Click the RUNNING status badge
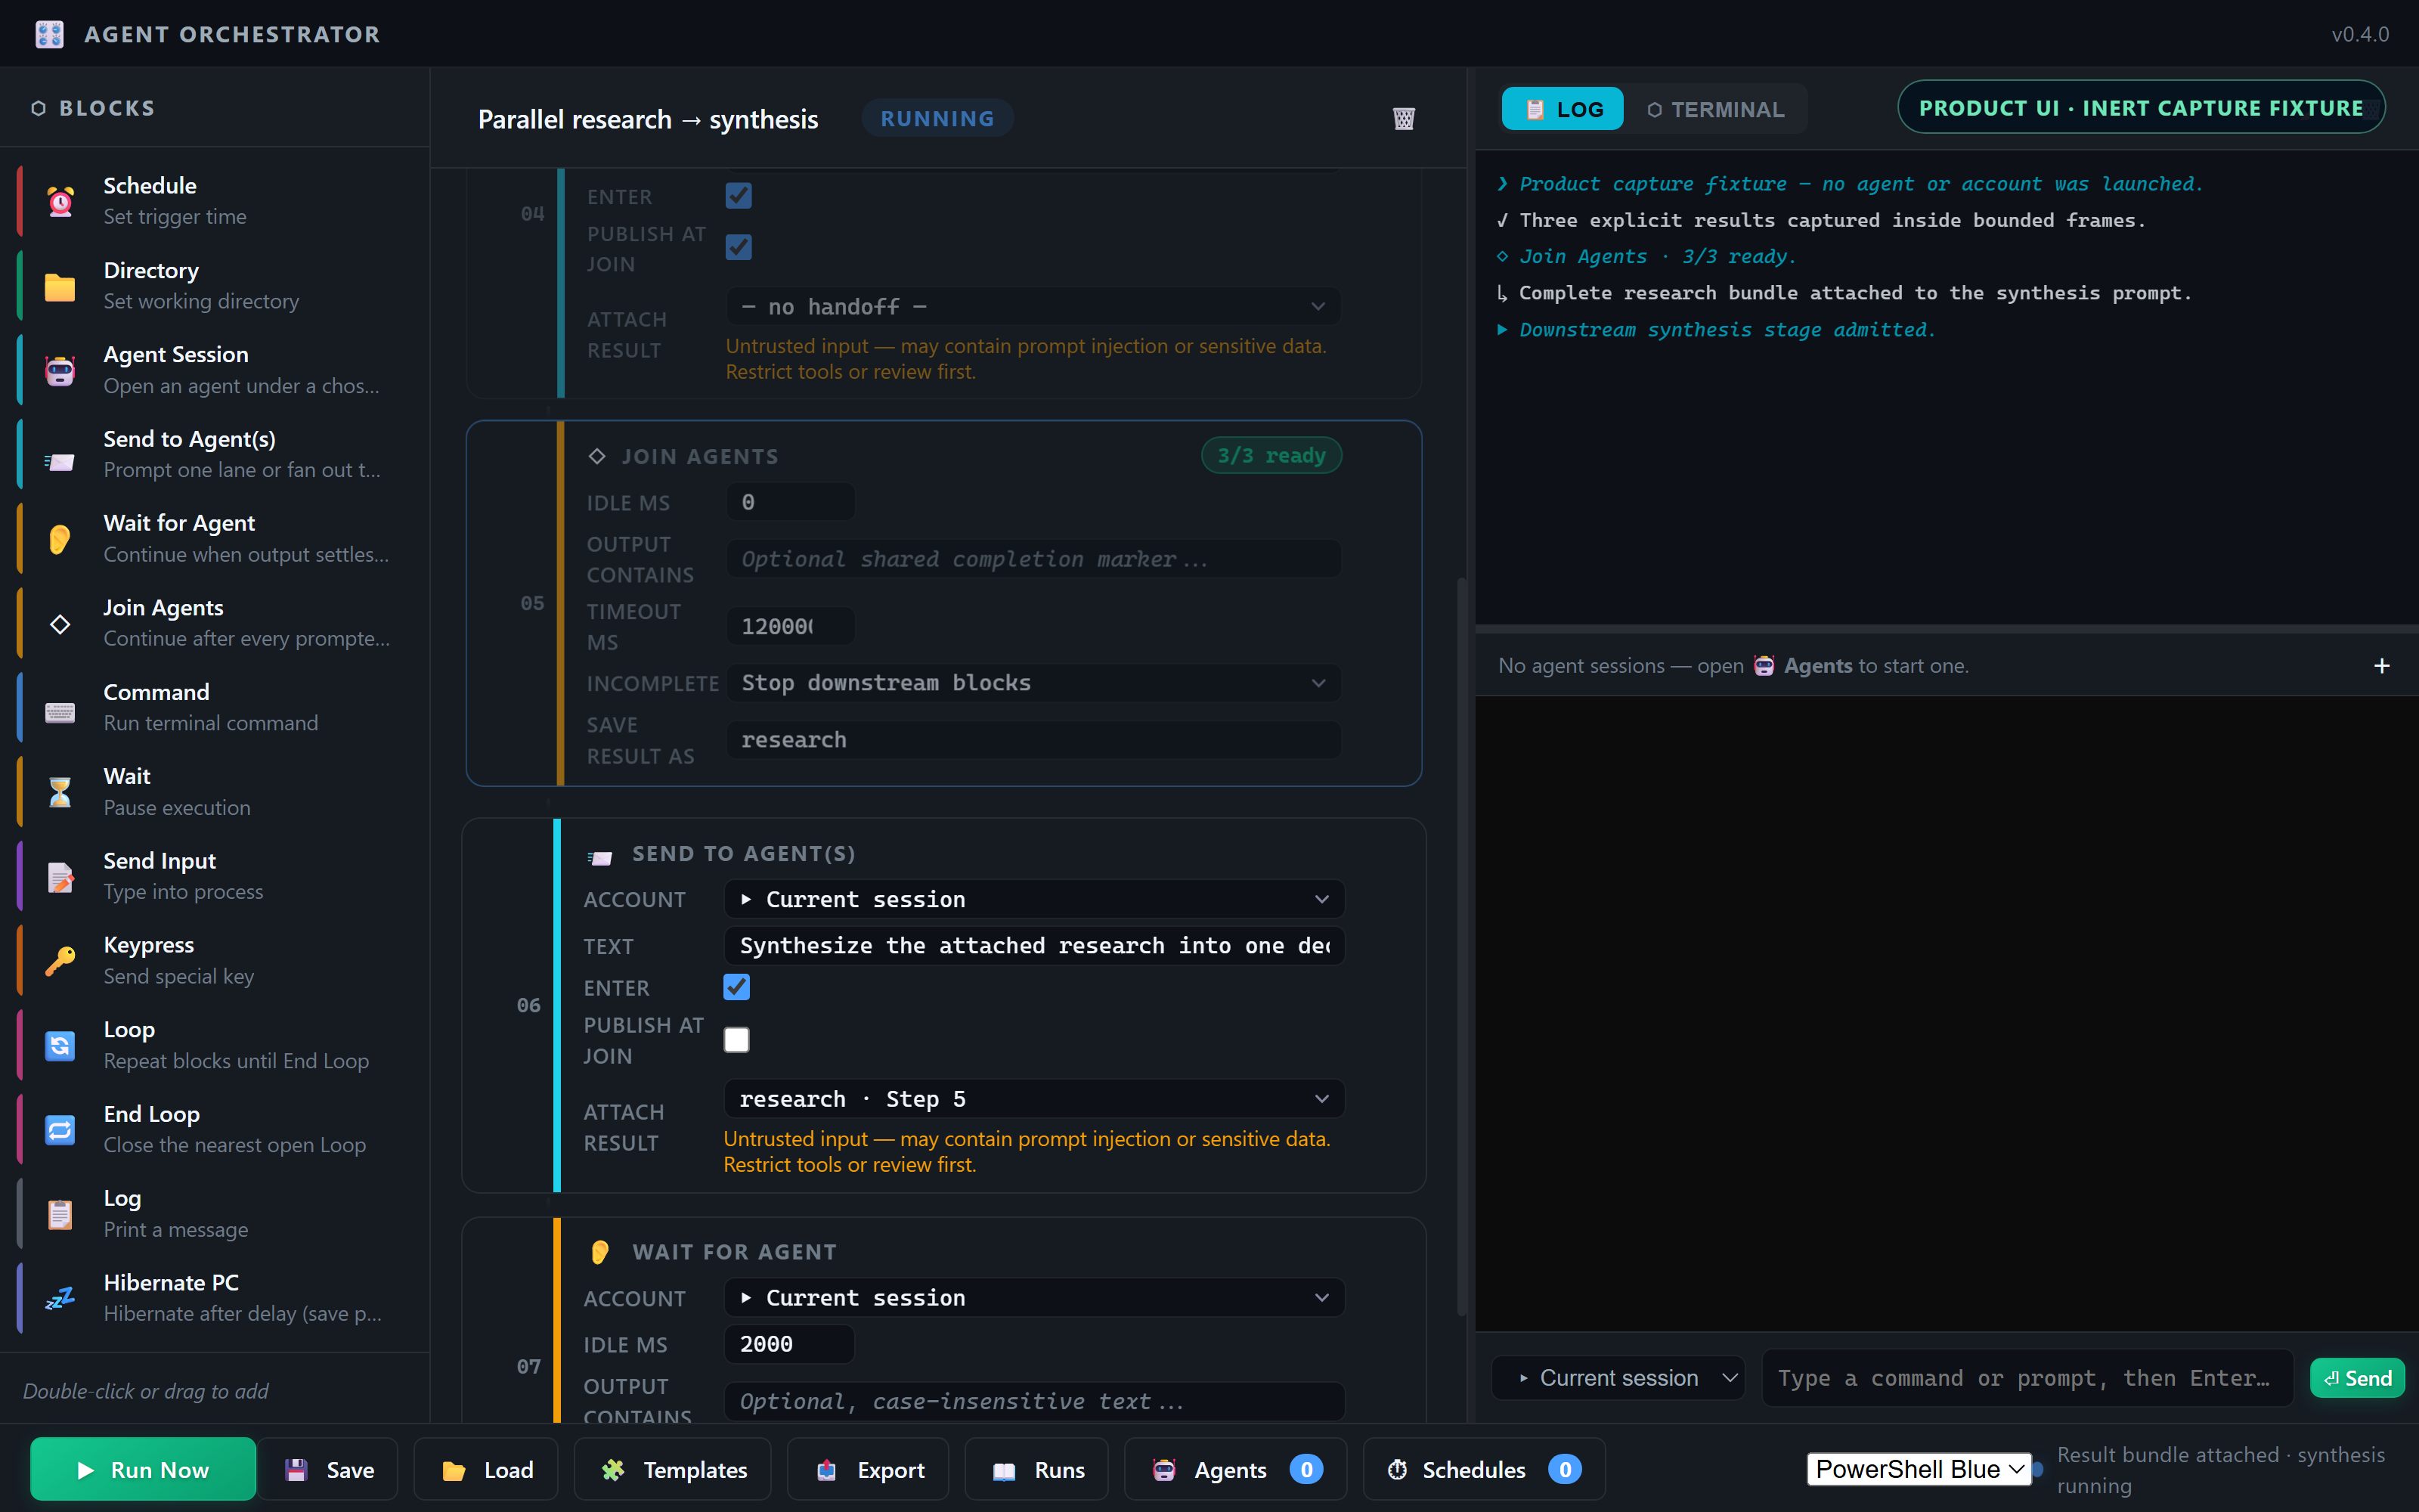 click(x=937, y=119)
